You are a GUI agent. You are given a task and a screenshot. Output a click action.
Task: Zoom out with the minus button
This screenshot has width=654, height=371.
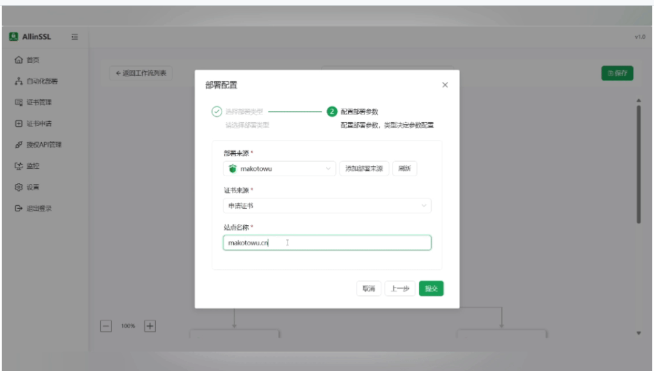[106, 326]
